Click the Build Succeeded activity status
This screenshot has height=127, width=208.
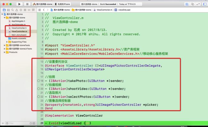coord(108,4)
